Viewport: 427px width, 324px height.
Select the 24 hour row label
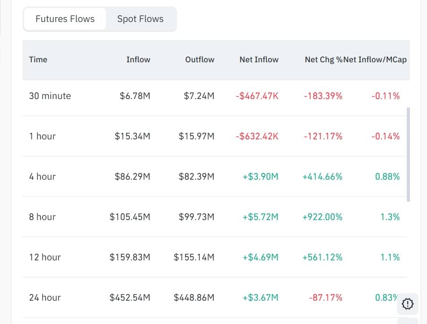(45, 298)
